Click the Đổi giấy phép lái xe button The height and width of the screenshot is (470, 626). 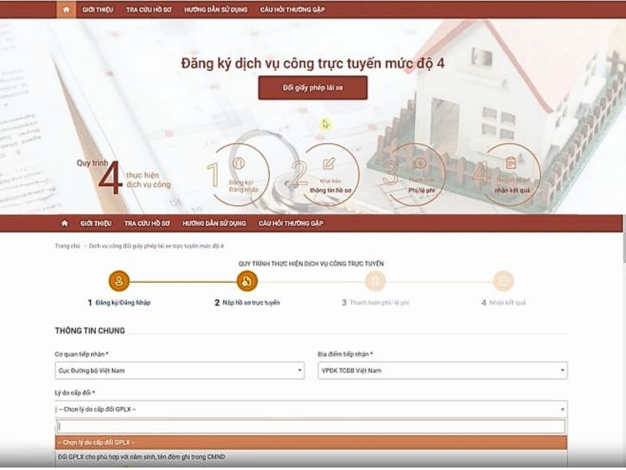312,88
